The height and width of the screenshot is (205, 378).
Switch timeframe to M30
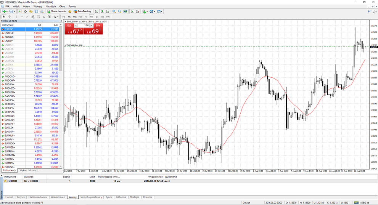click(80, 17)
